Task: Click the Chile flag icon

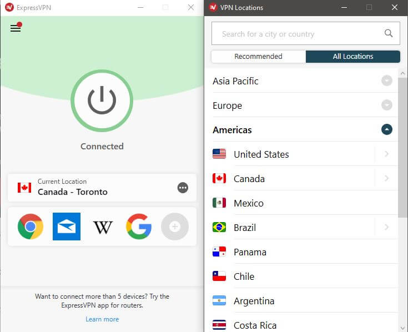Action: tap(219, 276)
